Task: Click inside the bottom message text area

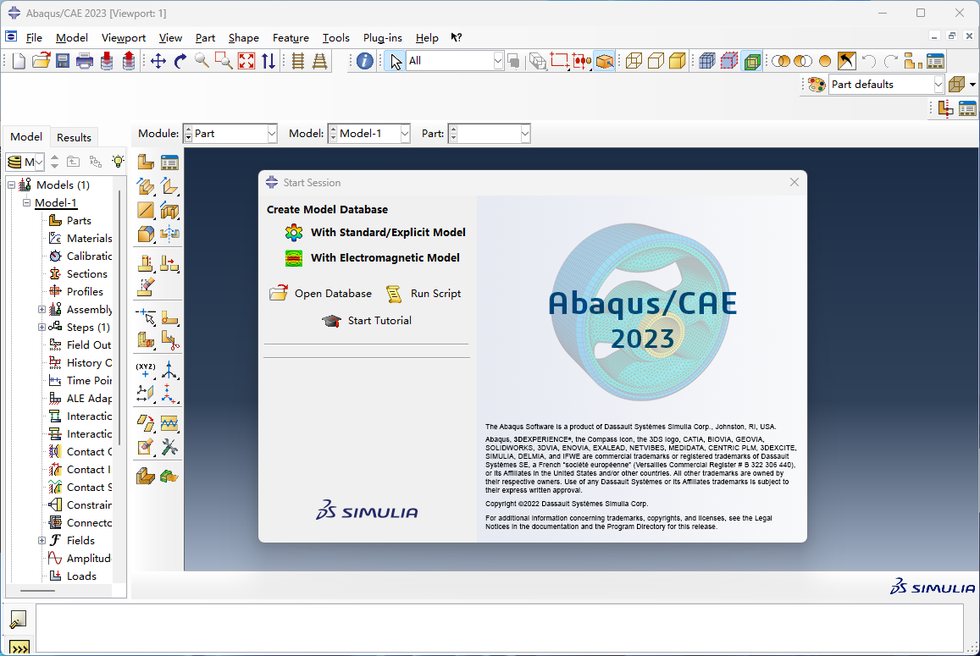Action: 499,628
